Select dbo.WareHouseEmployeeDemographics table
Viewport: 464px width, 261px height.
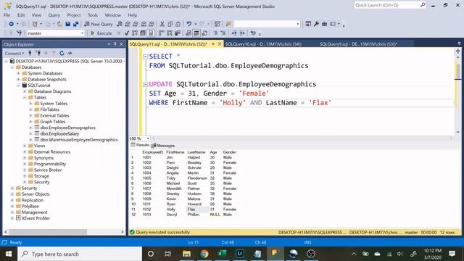click(x=79, y=140)
